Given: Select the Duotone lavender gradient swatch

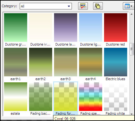Looking at the screenshot, I should [66, 27].
